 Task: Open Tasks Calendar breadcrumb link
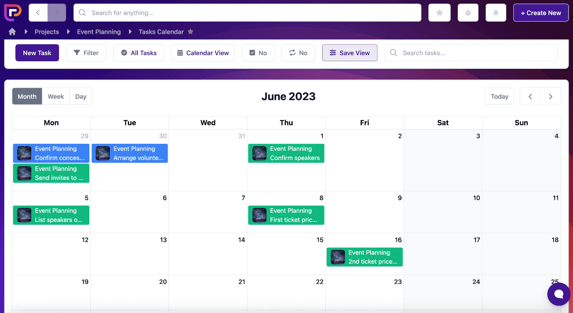pos(161,32)
